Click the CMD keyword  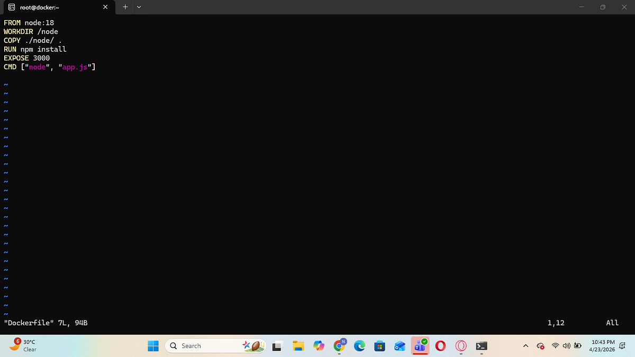pyautogui.click(x=10, y=67)
